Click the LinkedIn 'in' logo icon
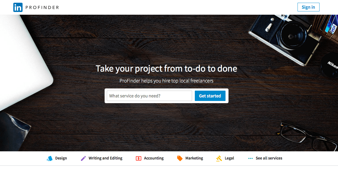 click(x=18, y=7)
